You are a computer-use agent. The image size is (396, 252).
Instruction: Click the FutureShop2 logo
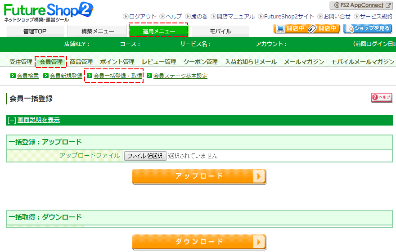pos(49,12)
